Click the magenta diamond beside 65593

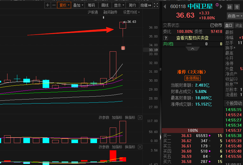pyautogui.click(x=210, y=136)
